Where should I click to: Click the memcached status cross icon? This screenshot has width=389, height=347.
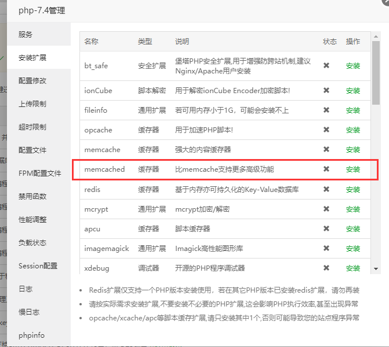pos(326,169)
